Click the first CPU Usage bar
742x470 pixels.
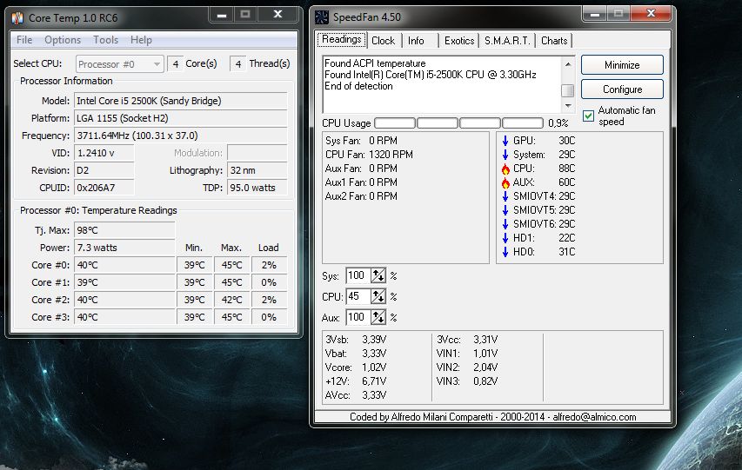pos(395,123)
